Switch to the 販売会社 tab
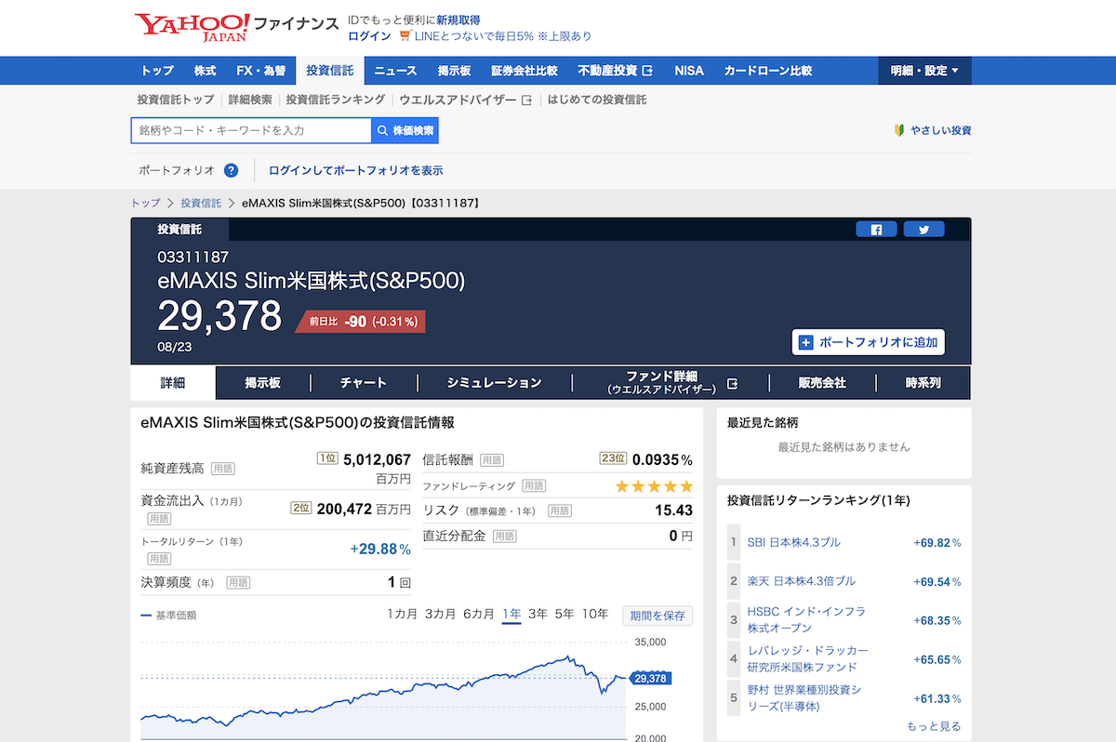This screenshot has width=1116, height=742. pos(822,382)
